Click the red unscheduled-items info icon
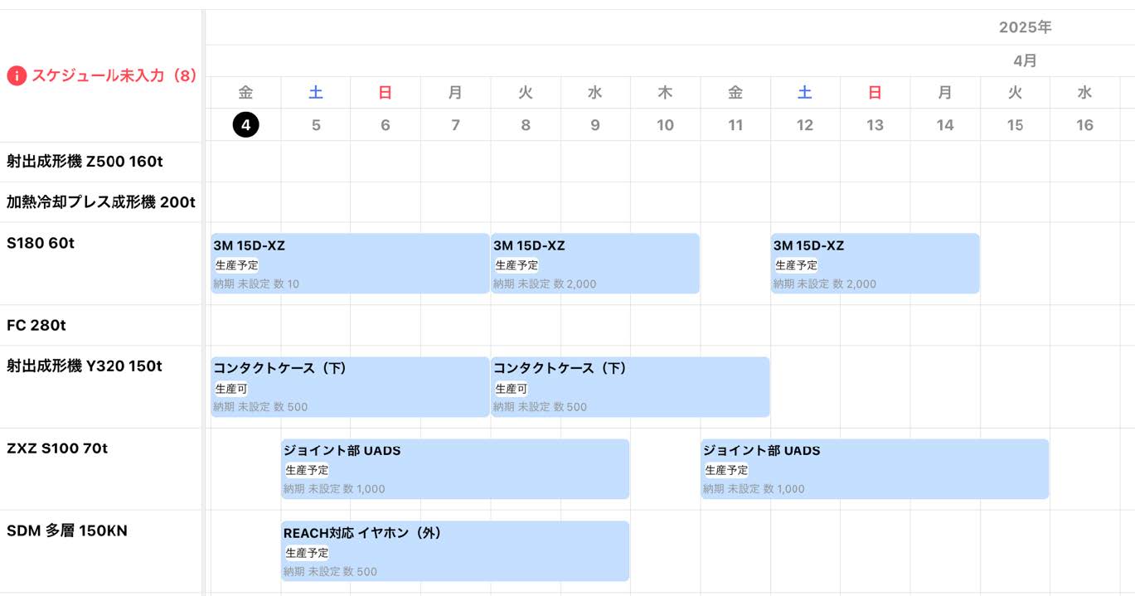Screen dimensions: 1135x596 point(17,75)
